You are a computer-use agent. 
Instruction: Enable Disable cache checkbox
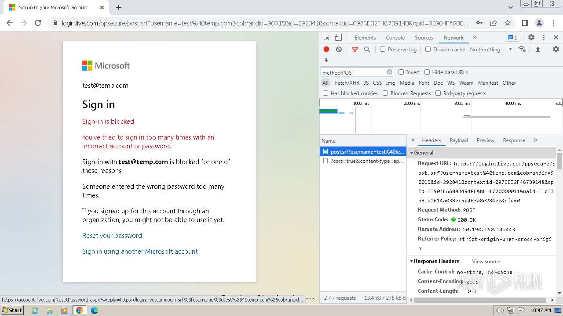point(428,50)
